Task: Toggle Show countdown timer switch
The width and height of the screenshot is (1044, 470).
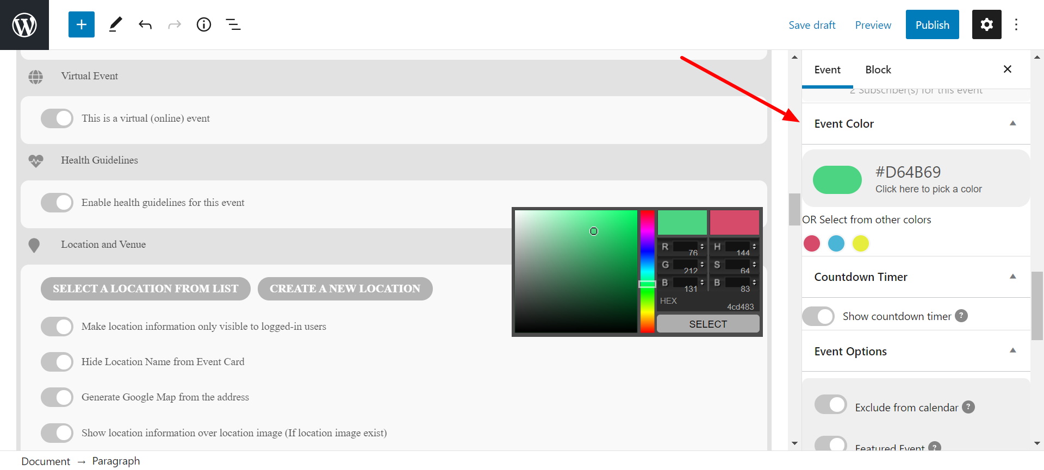Action: point(818,316)
